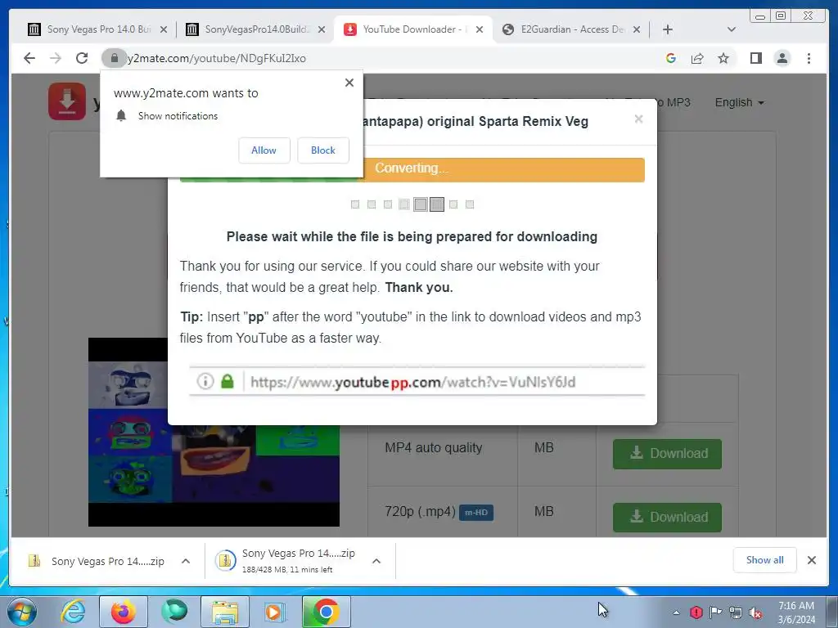Click the Chrome taskbar icon
Viewport: 838px width, 628px height.
coord(326,612)
